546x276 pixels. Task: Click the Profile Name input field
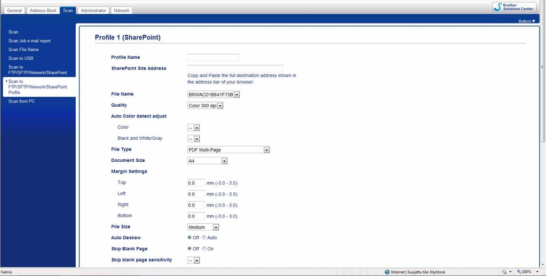(x=213, y=58)
